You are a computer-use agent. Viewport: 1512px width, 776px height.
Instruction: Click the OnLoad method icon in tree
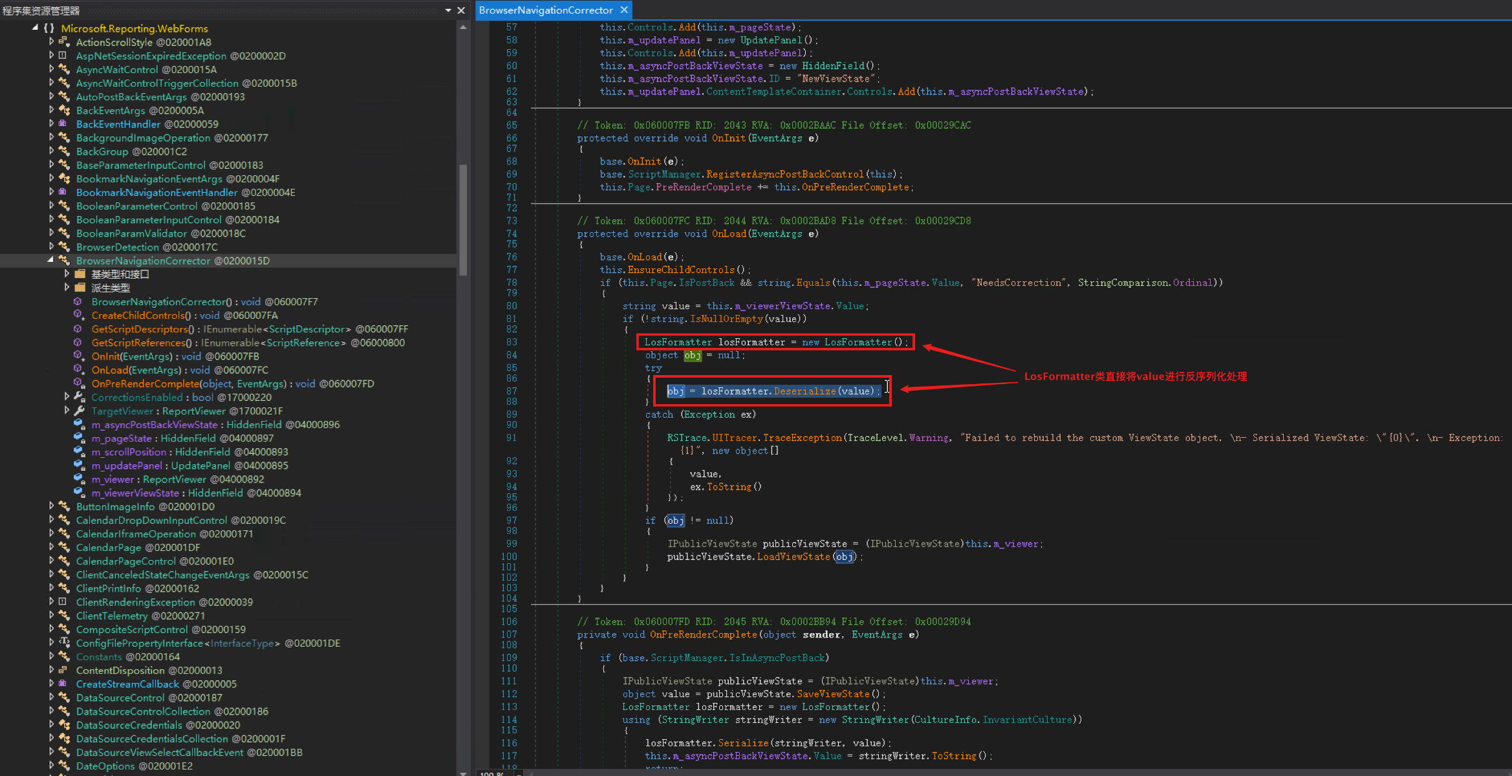[78, 370]
